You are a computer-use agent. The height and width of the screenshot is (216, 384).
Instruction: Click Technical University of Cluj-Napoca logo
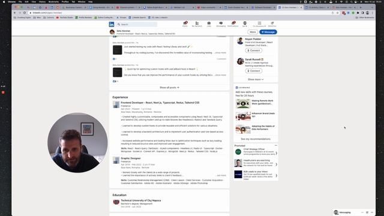(116, 202)
